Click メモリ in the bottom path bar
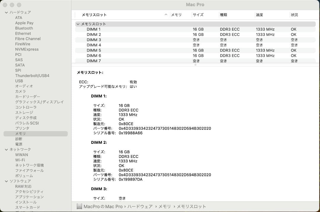 point(164,206)
